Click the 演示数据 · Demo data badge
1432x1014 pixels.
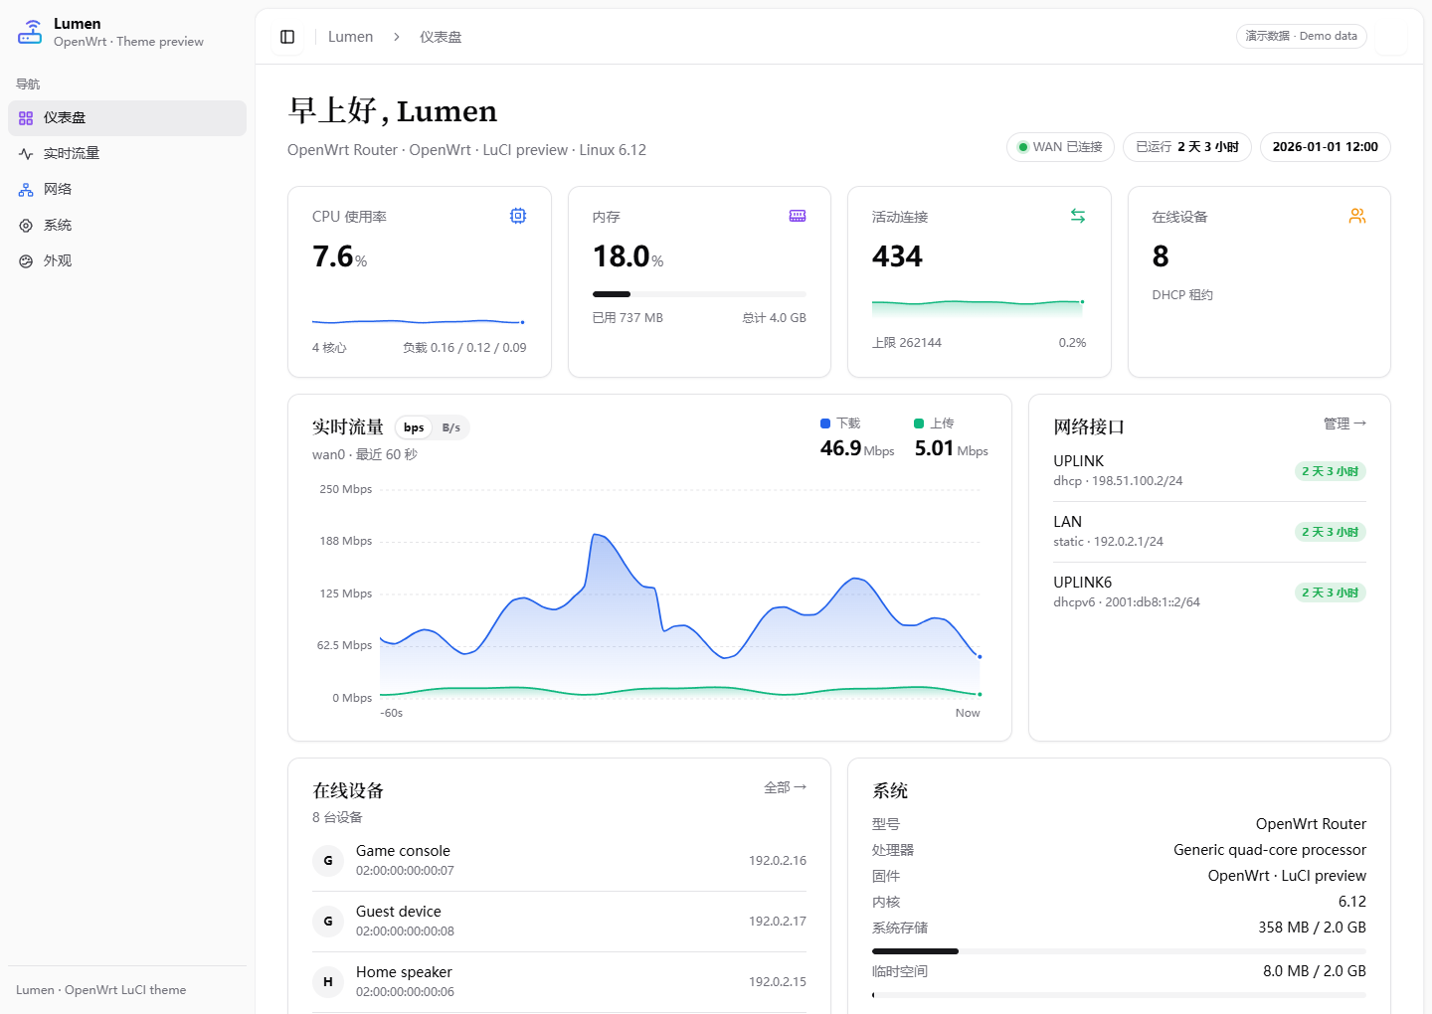(x=1302, y=36)
